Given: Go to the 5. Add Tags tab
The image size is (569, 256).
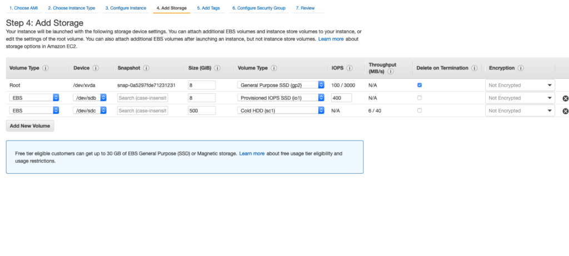Looking at the screenshot, I should 209,8.
